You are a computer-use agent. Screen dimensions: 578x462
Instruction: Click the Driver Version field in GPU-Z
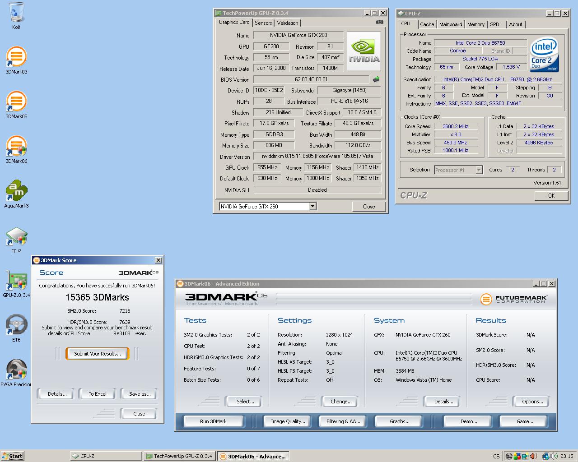click(317, 156)
